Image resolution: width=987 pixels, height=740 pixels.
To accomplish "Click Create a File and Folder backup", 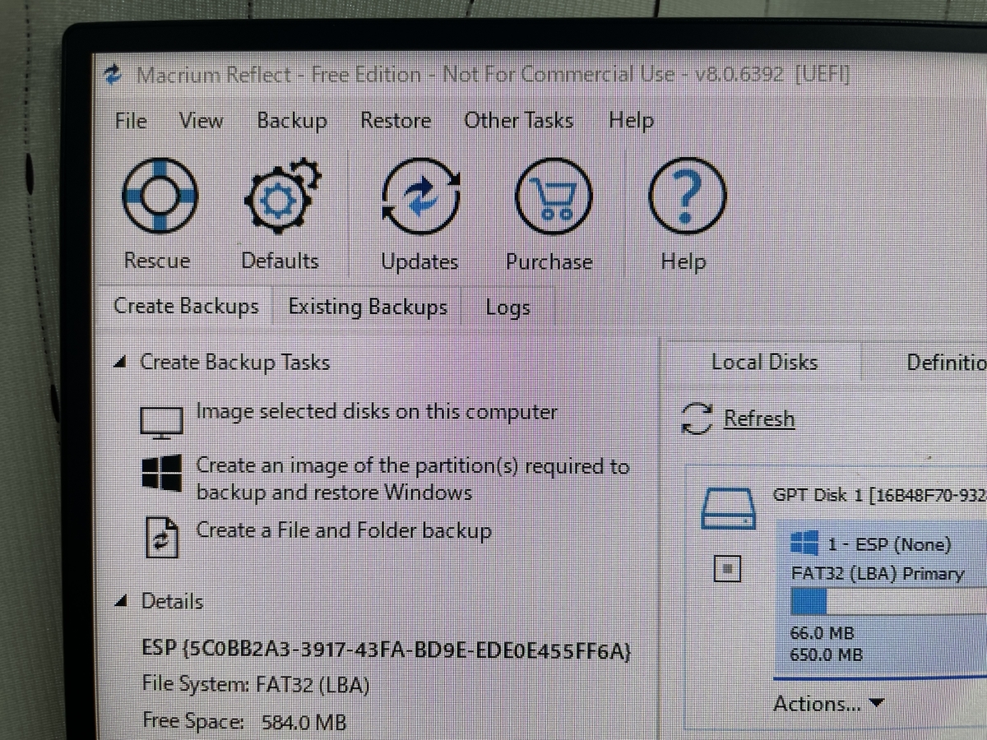I will [344, 531].
